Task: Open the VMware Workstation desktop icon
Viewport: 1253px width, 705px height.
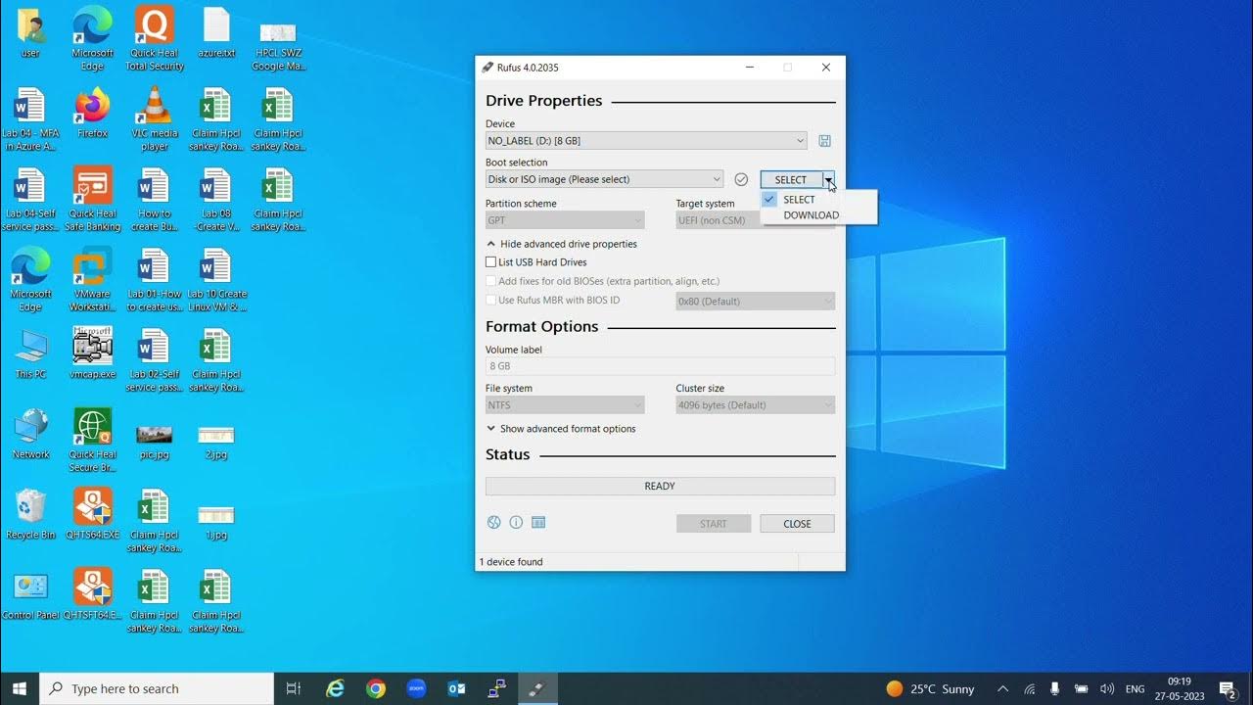Action: [92, 280]
